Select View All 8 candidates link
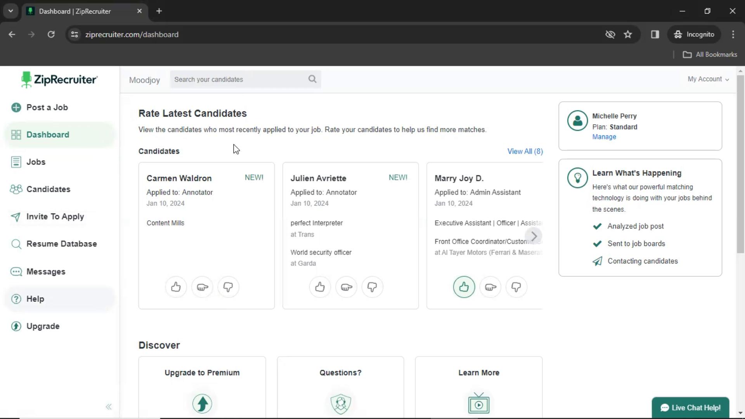The image size is (745, 419). coord(525,151)
